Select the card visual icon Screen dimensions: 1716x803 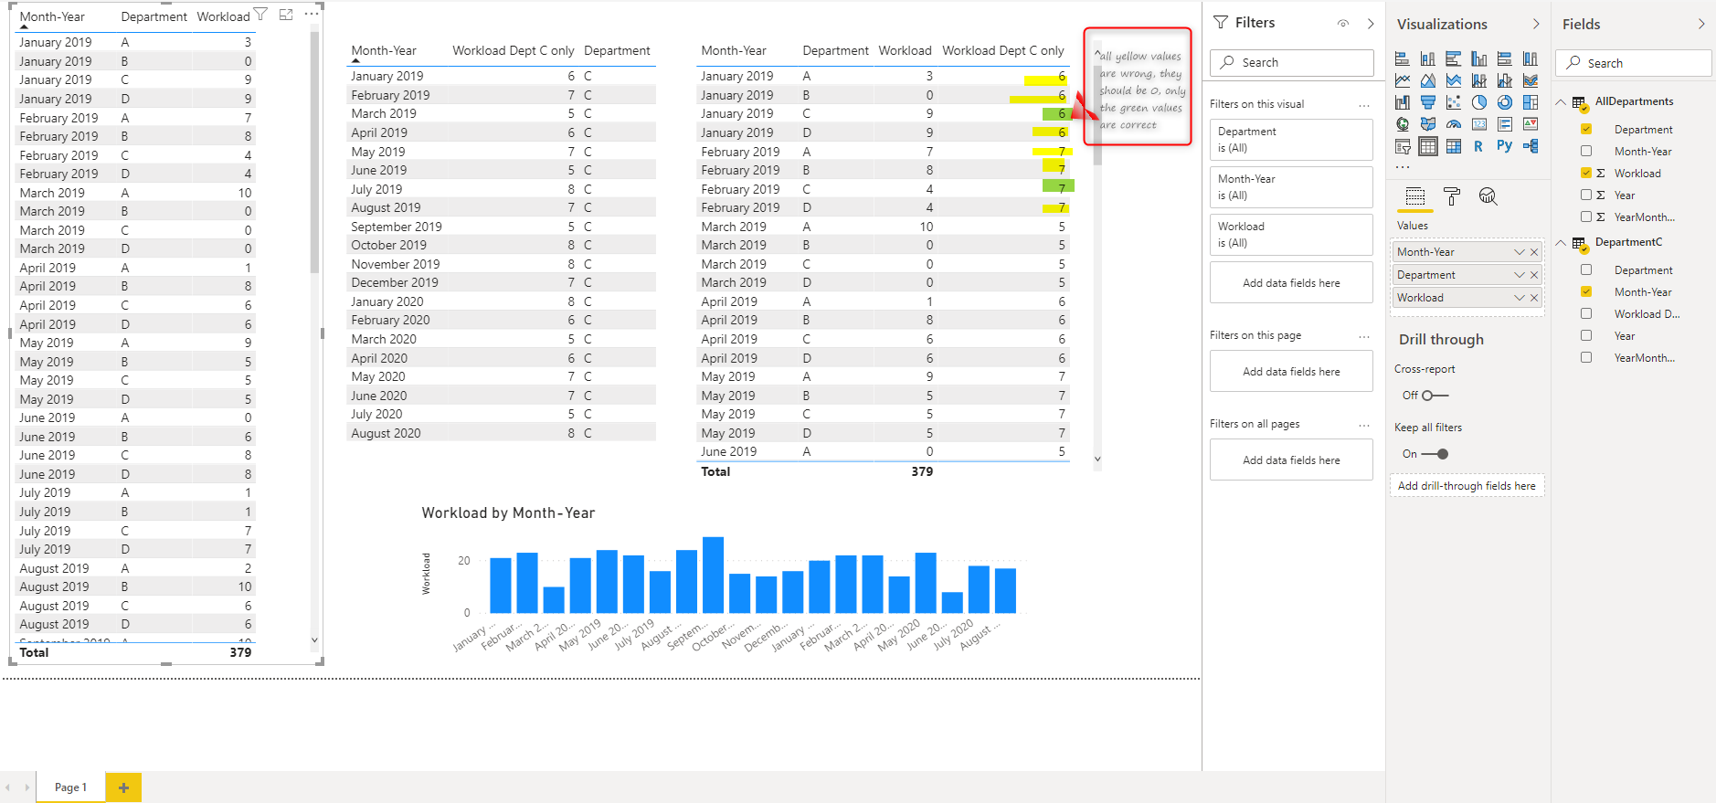[x=1478, y=124]
